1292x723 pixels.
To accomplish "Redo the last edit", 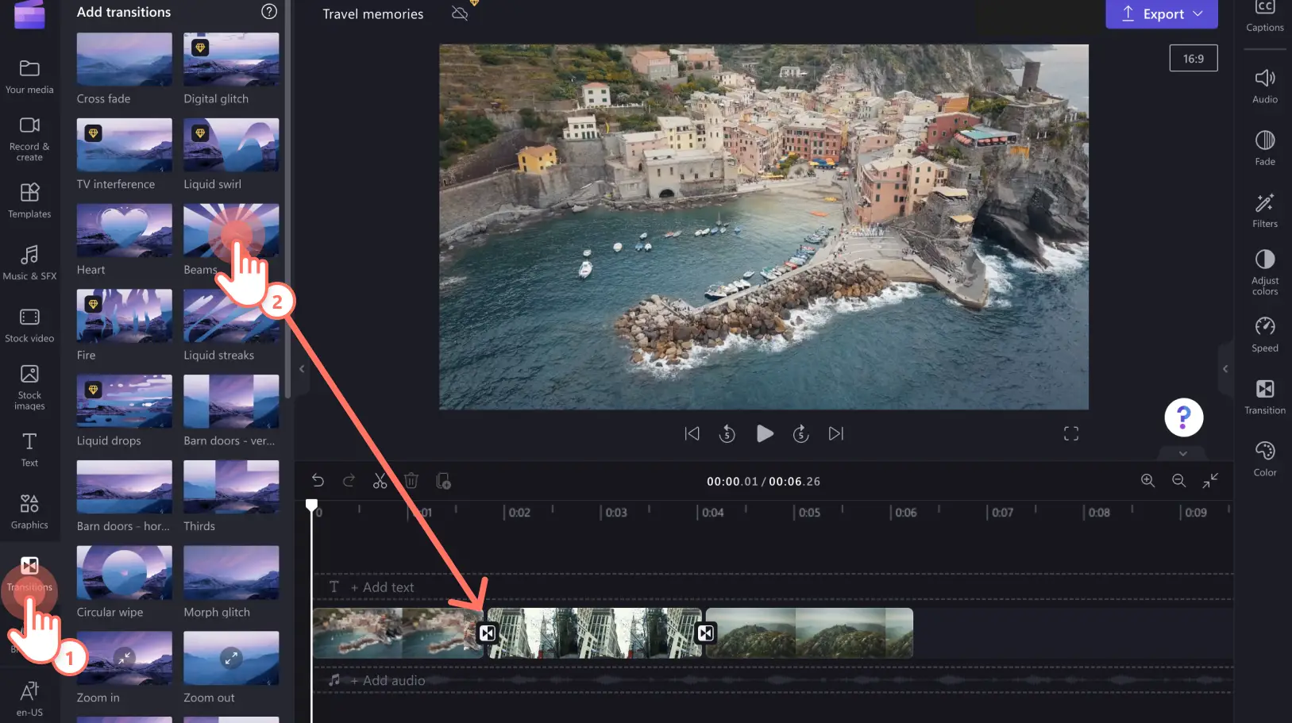I will [349, 480].
